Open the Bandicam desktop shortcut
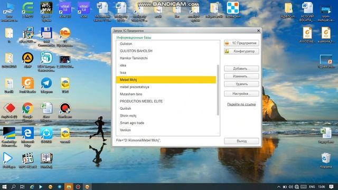 pyautogui.click(x=65, y=110)
